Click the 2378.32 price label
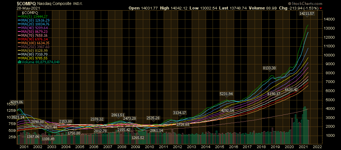Viewport: 341px width, 150px height. click(x=97, y=119)
